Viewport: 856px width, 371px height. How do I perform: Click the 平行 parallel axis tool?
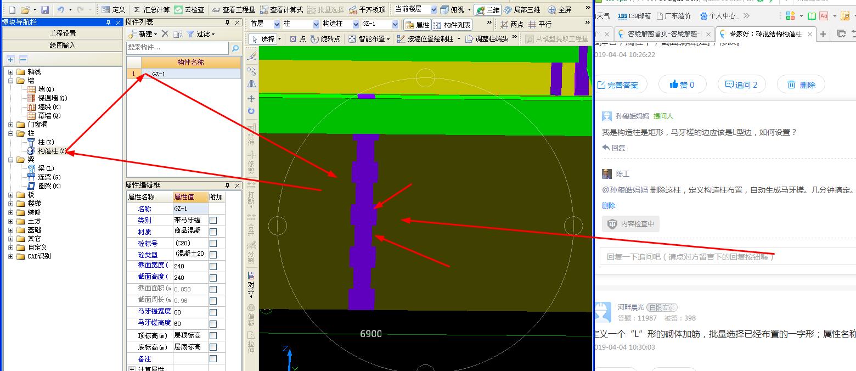click(540, 25)
